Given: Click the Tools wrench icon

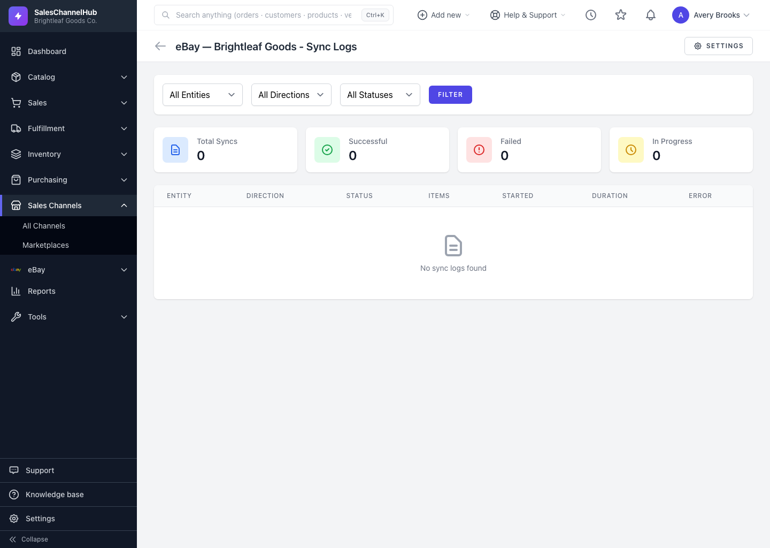Looking at the screenshot, I should point(16,317).
